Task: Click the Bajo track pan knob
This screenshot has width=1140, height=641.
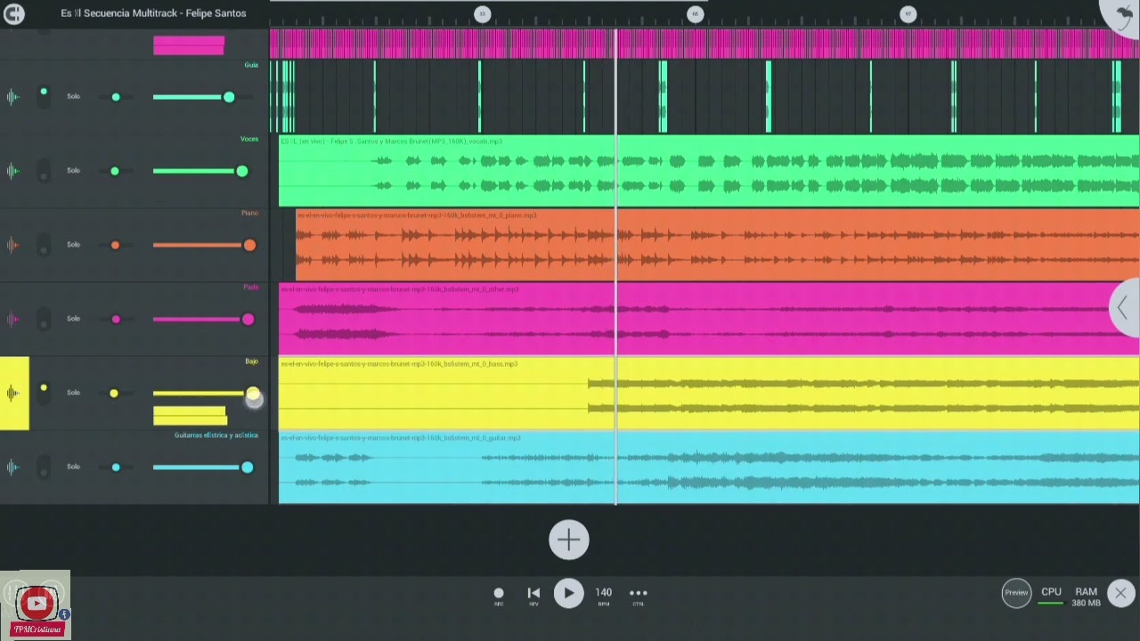Action: pos(114,393)
